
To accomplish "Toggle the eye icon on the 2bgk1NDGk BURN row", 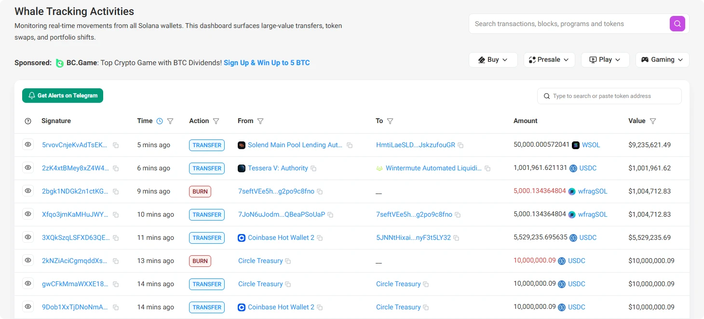I will 27,191.
